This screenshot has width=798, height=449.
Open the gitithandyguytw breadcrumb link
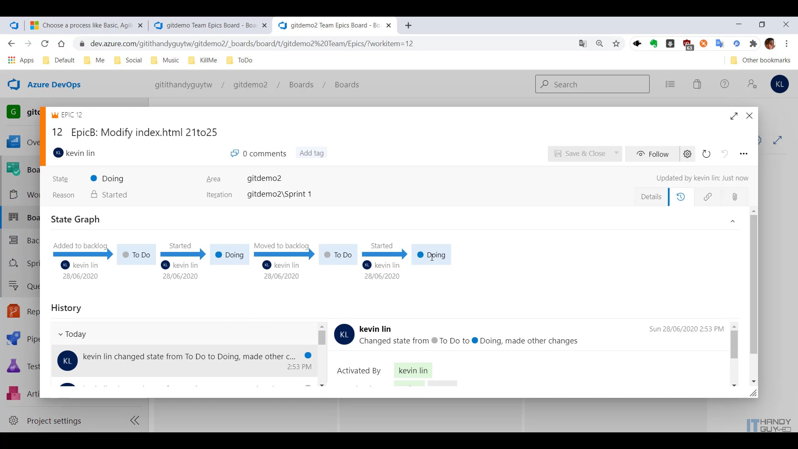(183, 85)
